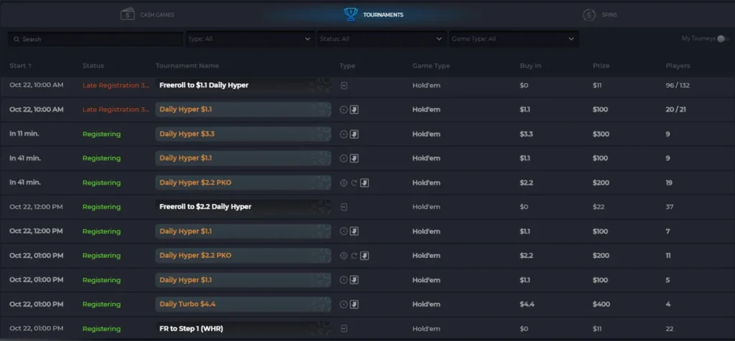Screen dimensions: 735x341
Task: Go to the Spins tab
Action: [x=601, y=15]
